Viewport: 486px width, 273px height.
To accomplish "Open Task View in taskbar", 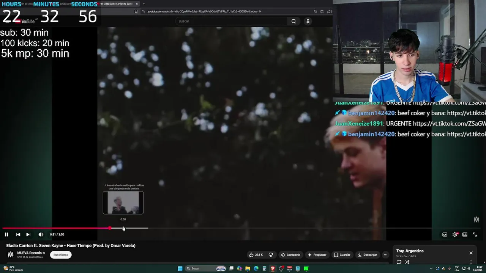I will click(x=231, y=268).
